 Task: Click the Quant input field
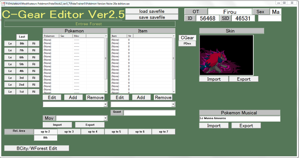149,113
